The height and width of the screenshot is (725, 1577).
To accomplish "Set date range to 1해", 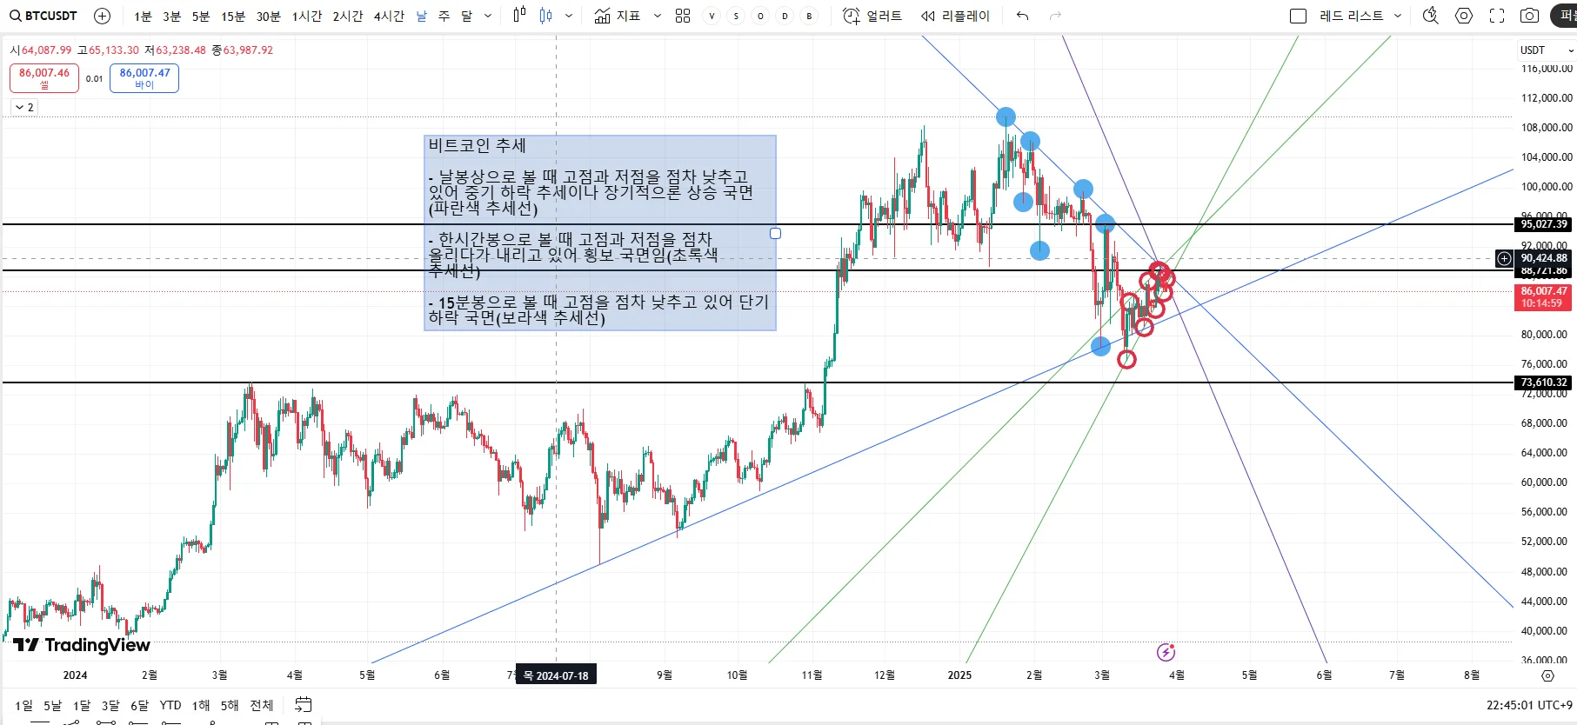I will tap(201, 705).
